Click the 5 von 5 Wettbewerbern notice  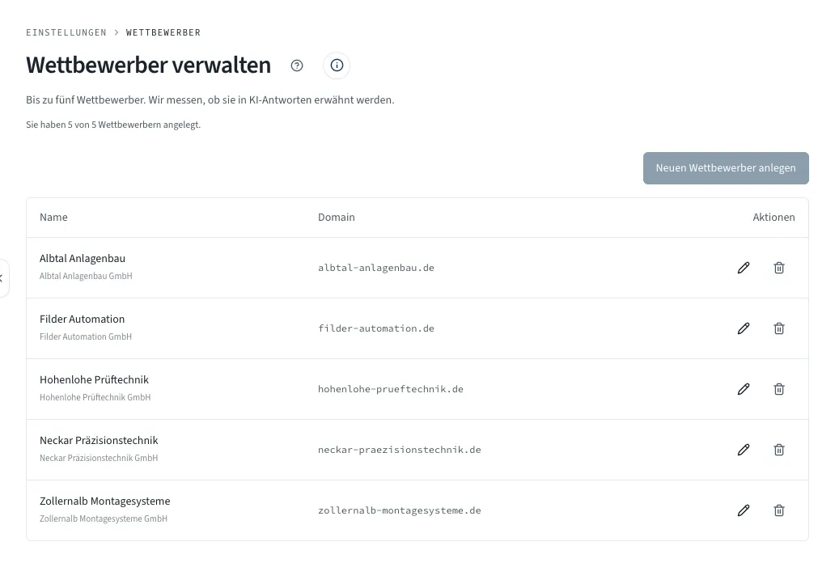coord(113,125)
